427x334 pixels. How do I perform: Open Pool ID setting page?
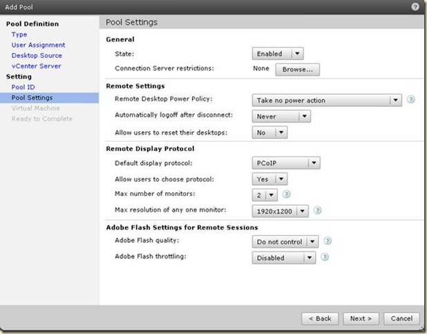point(23,87)
